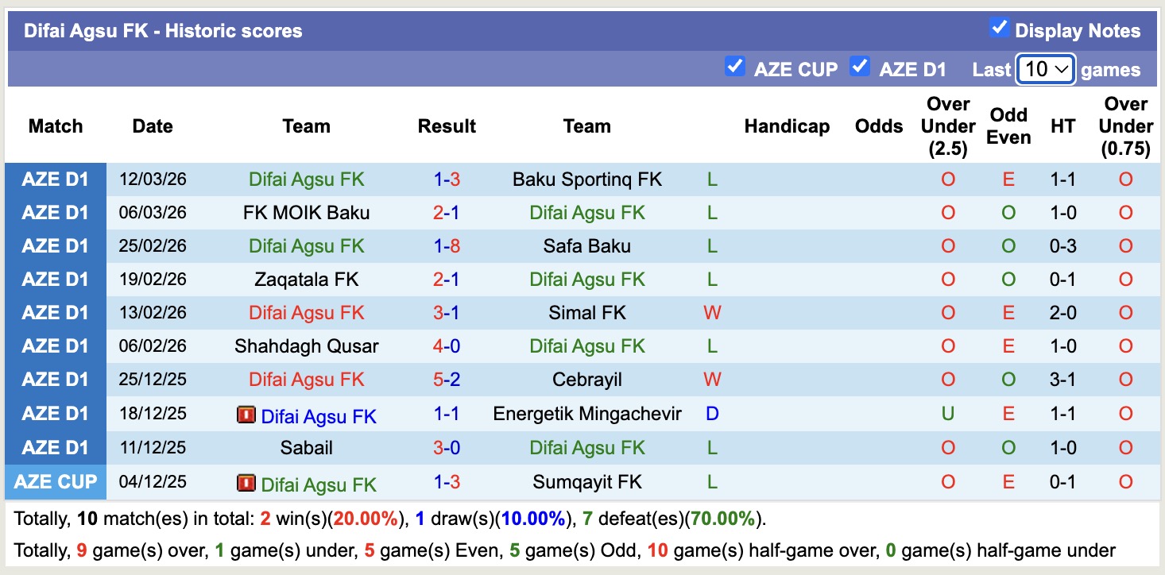
Task: Click the Handicap column header
Action: click(787, 126)
